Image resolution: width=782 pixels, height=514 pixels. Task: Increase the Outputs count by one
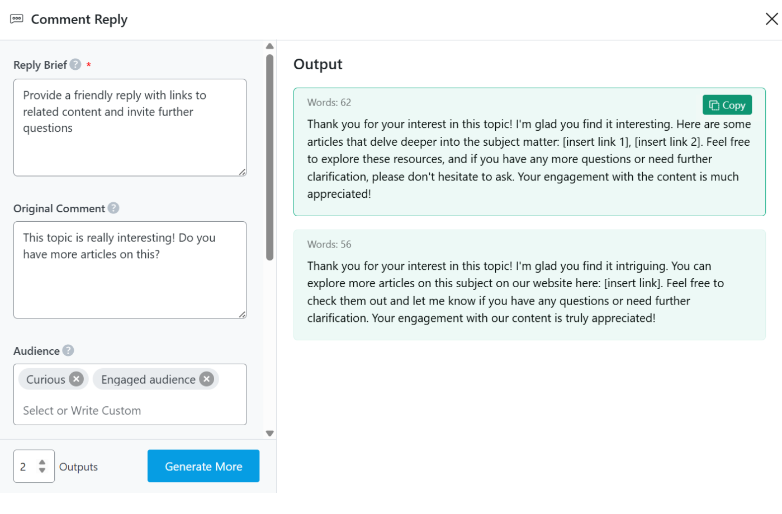point(42,462)
